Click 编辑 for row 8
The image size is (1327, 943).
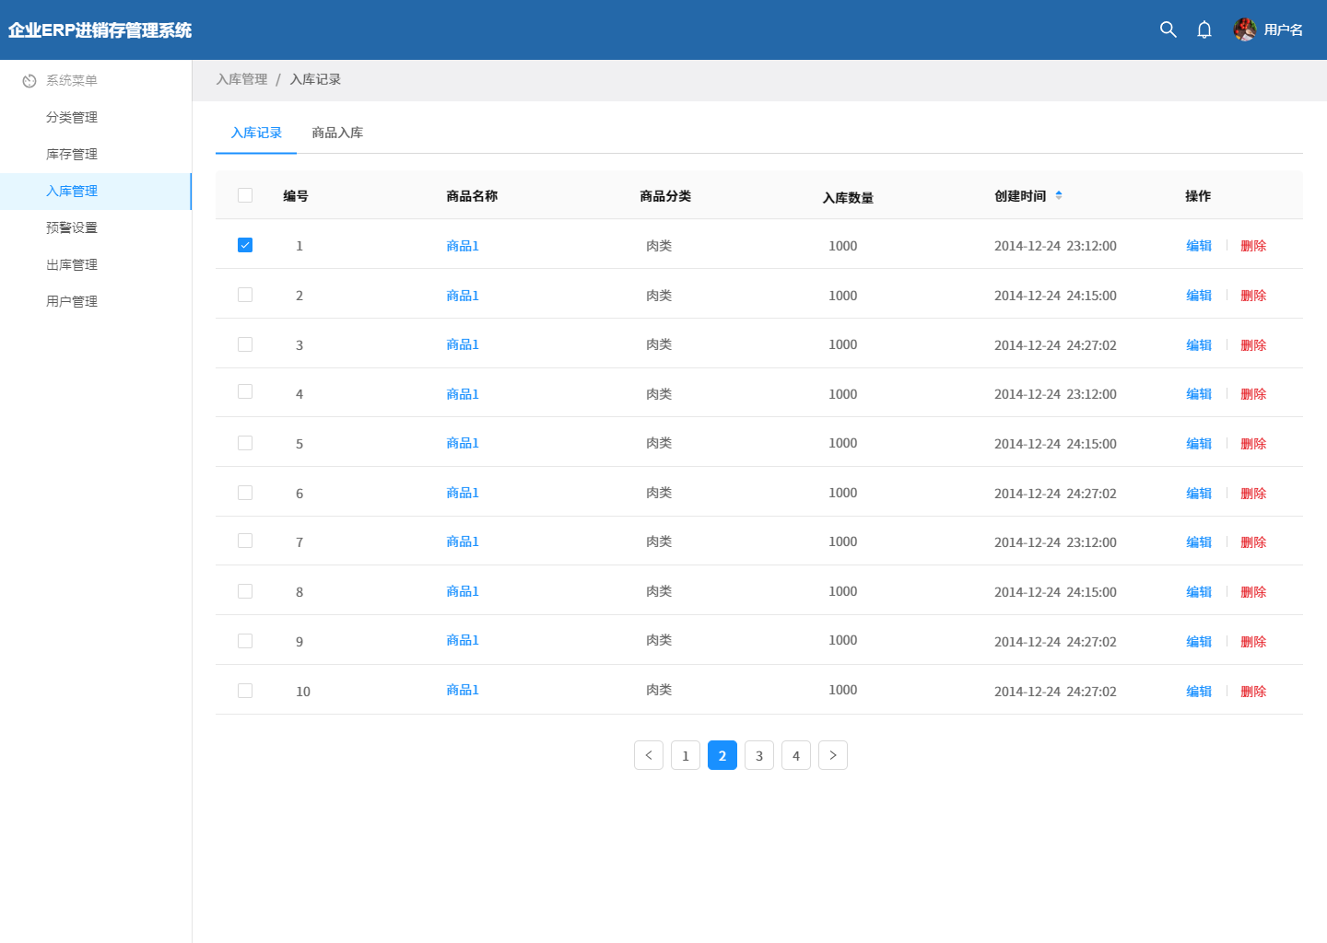1199,592
